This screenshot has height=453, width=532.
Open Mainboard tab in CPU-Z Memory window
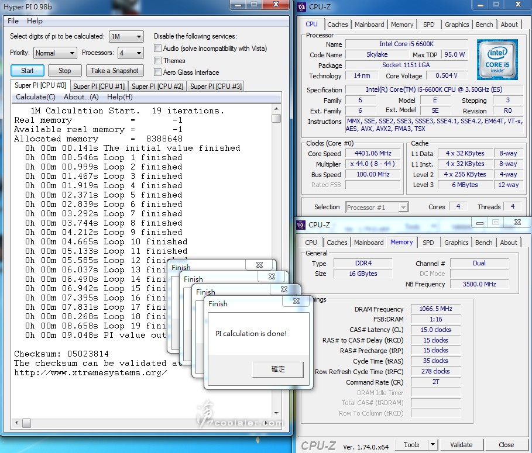[369, 243]
